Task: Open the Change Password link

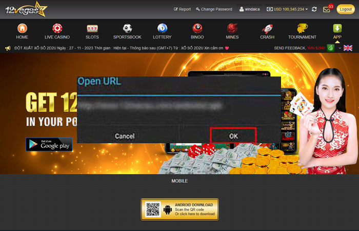Action: pyautogui.click(x=213, y=9)
